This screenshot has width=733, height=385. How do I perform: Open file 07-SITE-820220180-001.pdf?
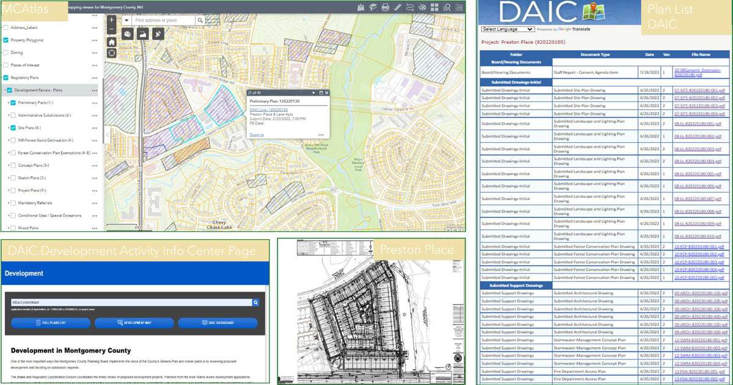tap(699, 90)
